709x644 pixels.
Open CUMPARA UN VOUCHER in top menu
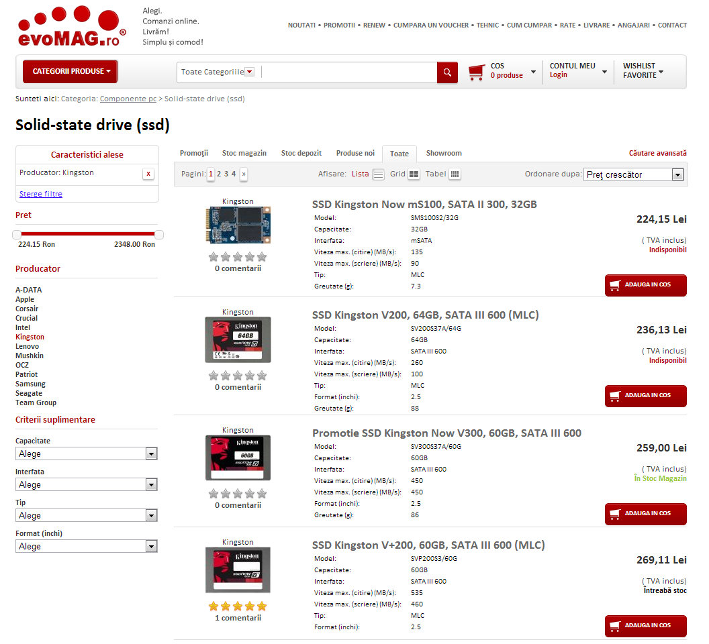tap(431, 25)
